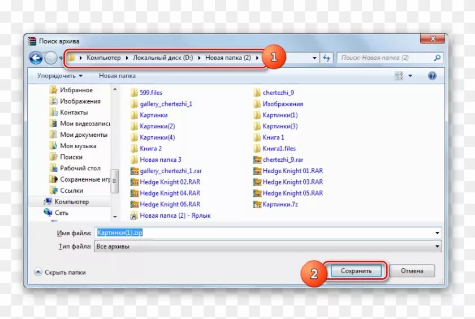Select the Картинки(2) folder icon
This screenshot has height=319, width=475.
(134, 126)
